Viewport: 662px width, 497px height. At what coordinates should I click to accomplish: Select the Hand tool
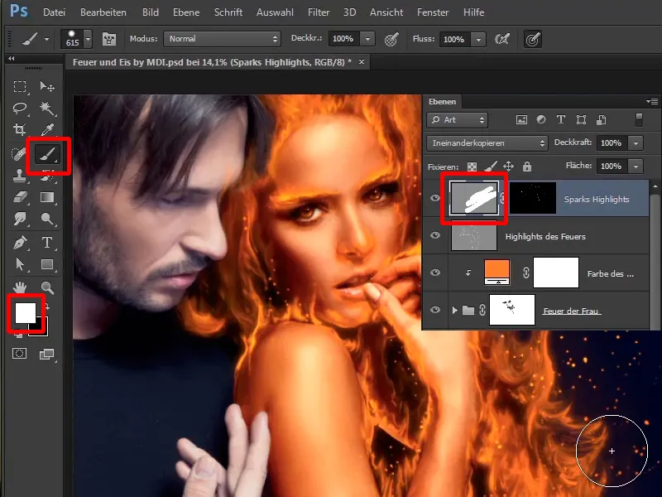tap(20, 287)
